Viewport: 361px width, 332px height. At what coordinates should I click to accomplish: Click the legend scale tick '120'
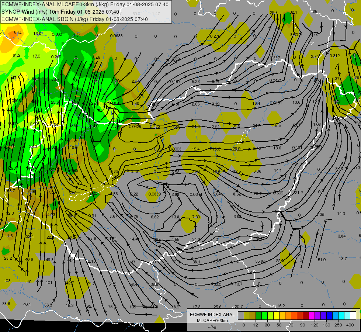(315, 325)
